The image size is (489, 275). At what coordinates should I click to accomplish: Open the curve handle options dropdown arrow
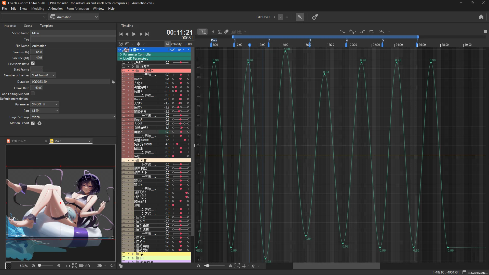pyautogui.click(x=389, y=32)
